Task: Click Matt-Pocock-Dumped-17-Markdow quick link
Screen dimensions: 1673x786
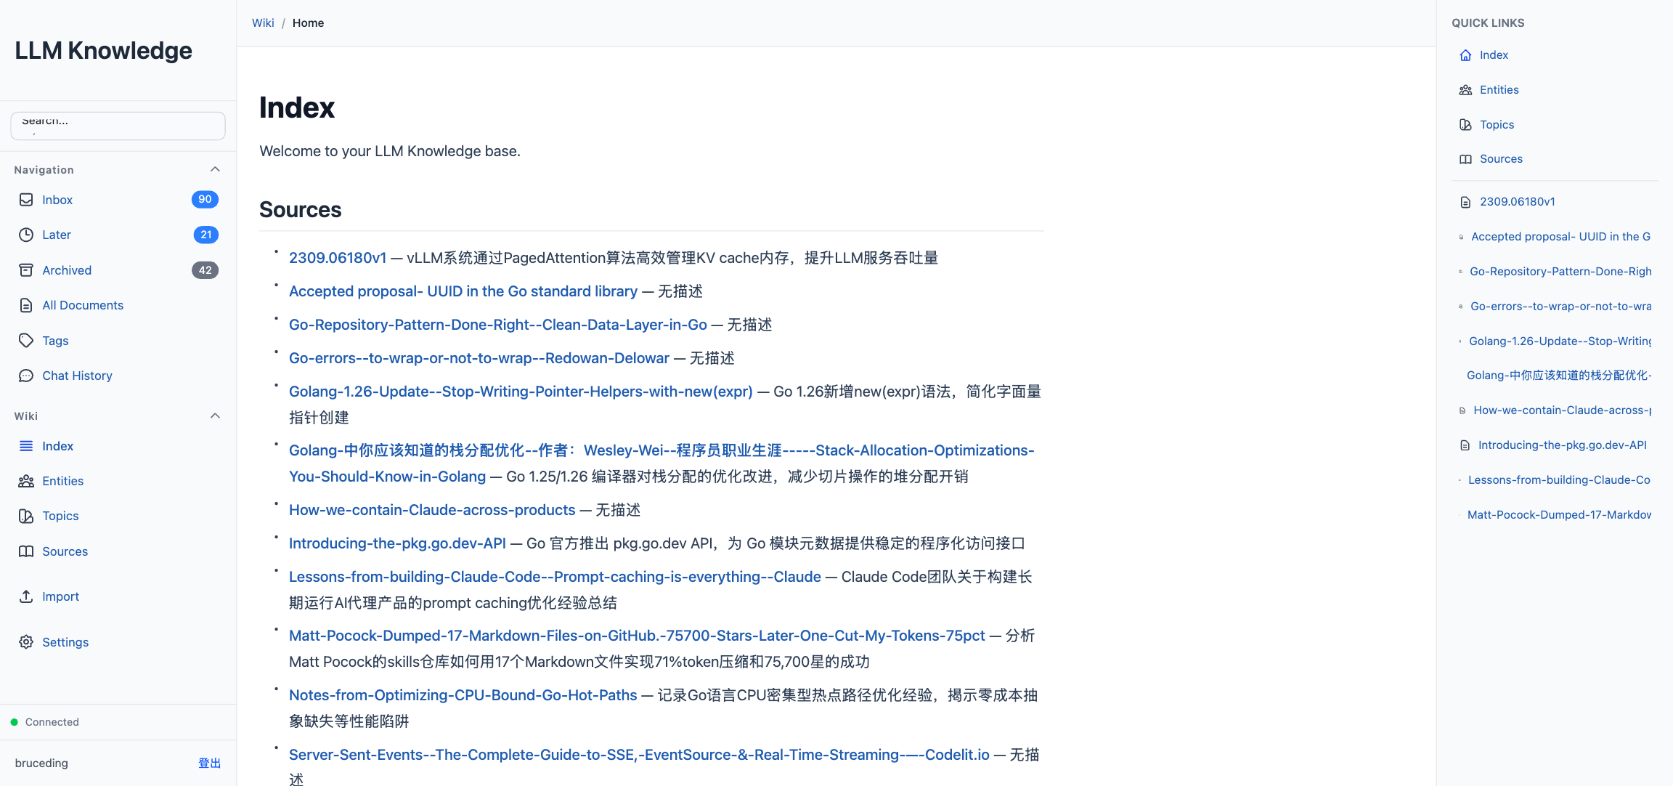Action: (1559, 515)
